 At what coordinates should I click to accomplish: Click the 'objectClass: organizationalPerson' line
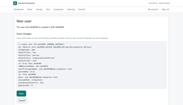point(36,58)
